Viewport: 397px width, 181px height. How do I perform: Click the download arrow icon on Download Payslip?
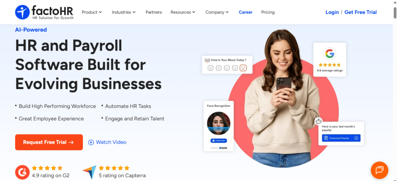pyautogui.click(x=356, y=138)
